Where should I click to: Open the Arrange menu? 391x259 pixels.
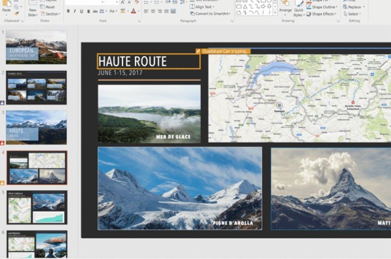[285, 7]
